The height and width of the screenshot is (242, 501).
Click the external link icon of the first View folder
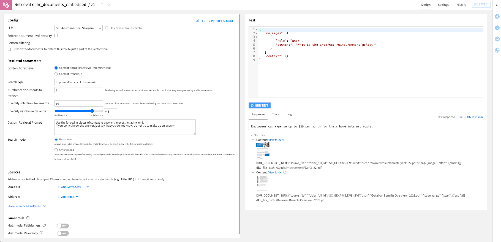pos(285,140)
